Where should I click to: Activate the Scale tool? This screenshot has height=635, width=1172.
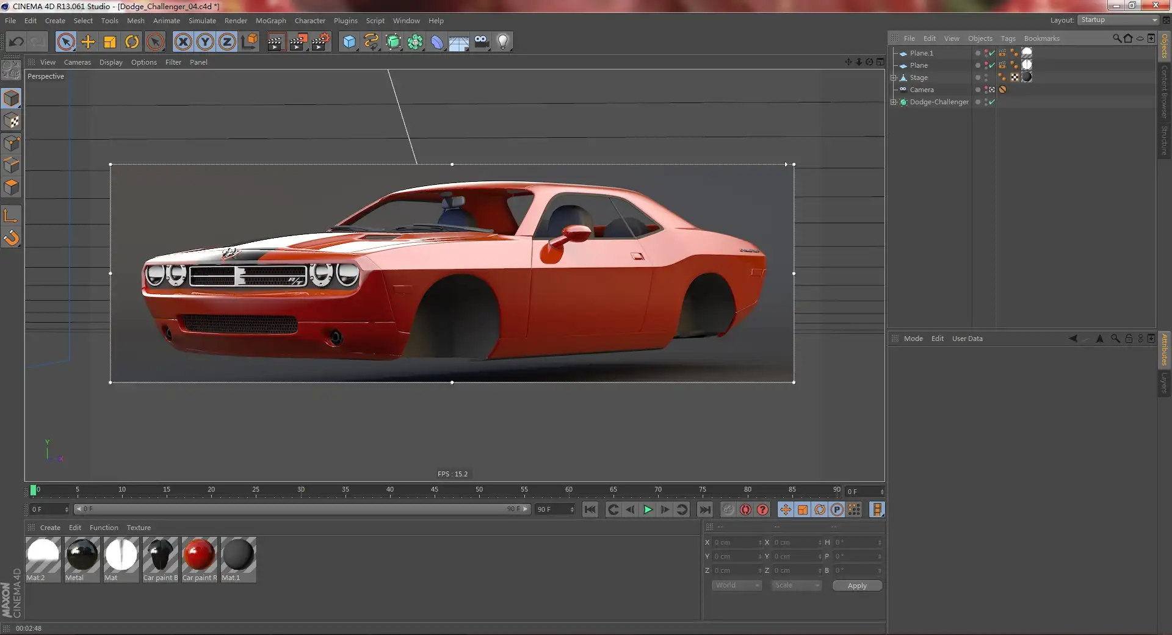click(x=110, y=41)
